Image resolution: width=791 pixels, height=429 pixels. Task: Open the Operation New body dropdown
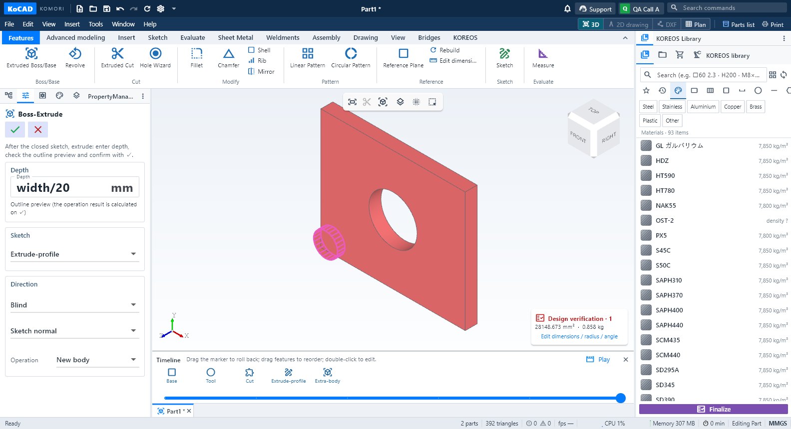[x=97, y=360]
